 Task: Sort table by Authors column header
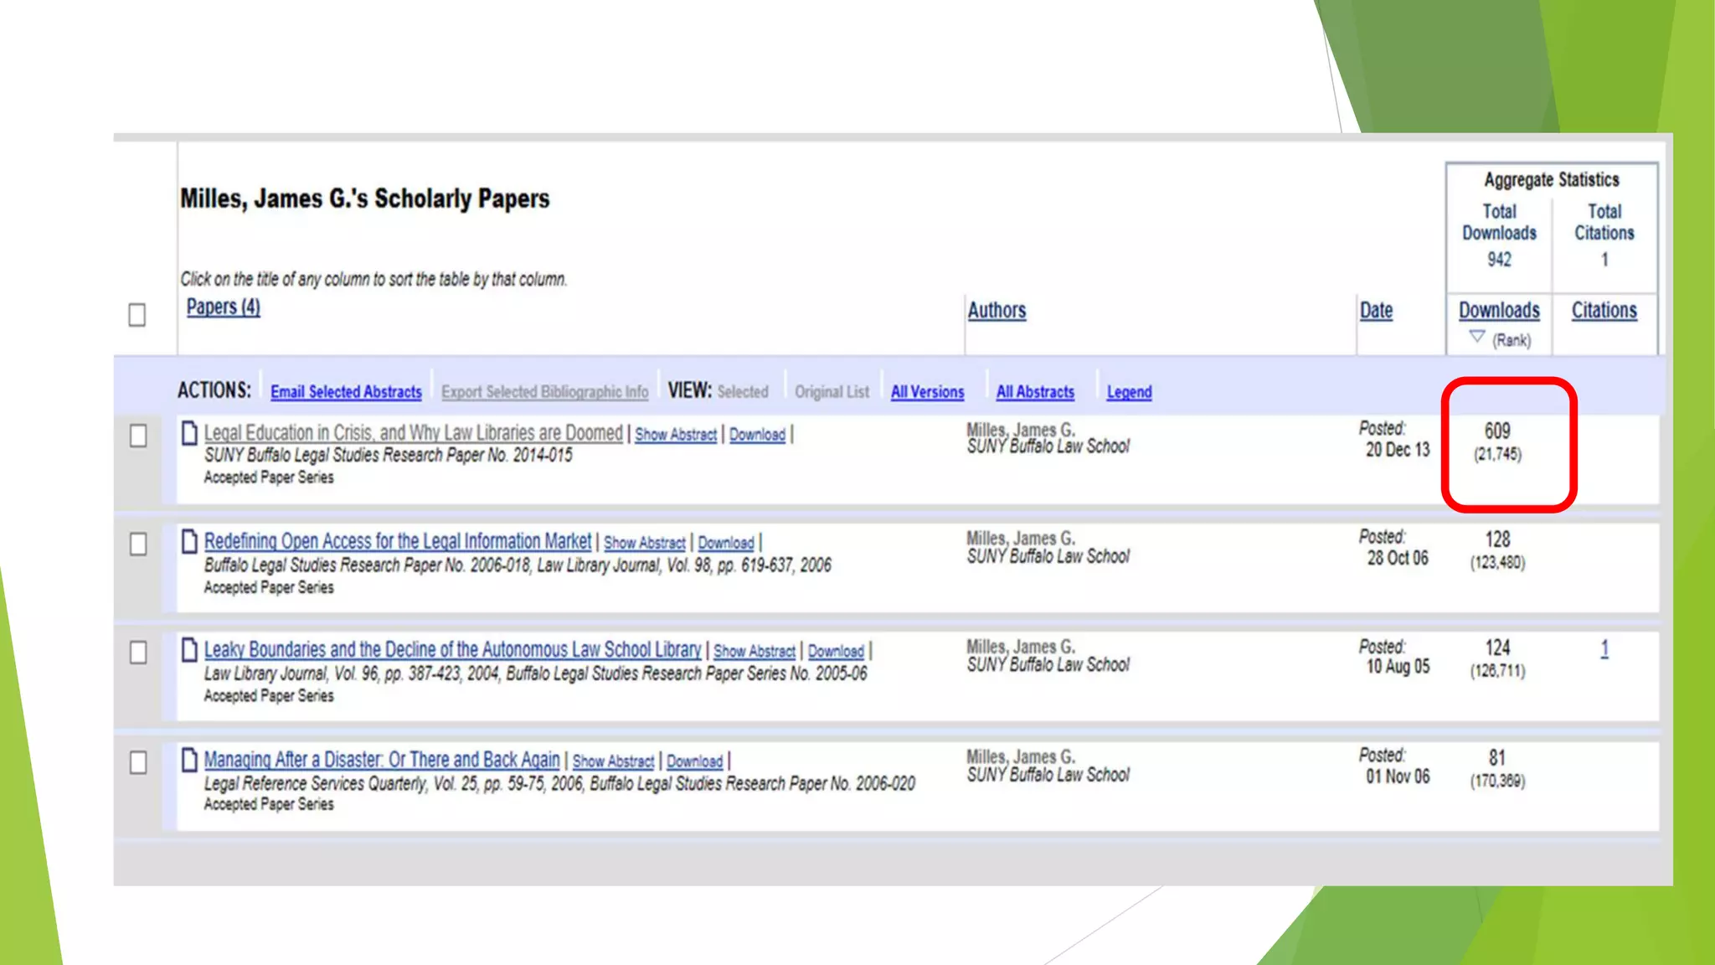pyautogui.click(x=997, y=311)
